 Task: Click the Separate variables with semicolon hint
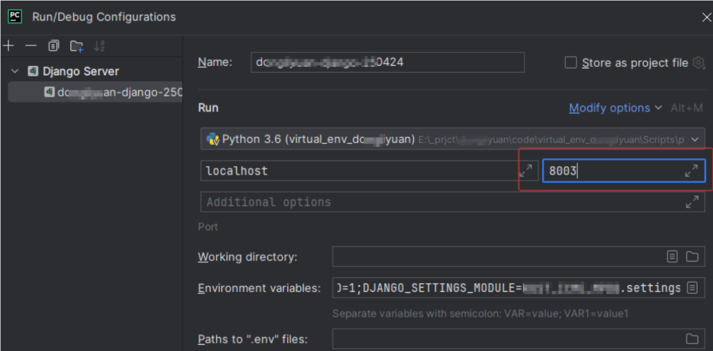point(480,314)
